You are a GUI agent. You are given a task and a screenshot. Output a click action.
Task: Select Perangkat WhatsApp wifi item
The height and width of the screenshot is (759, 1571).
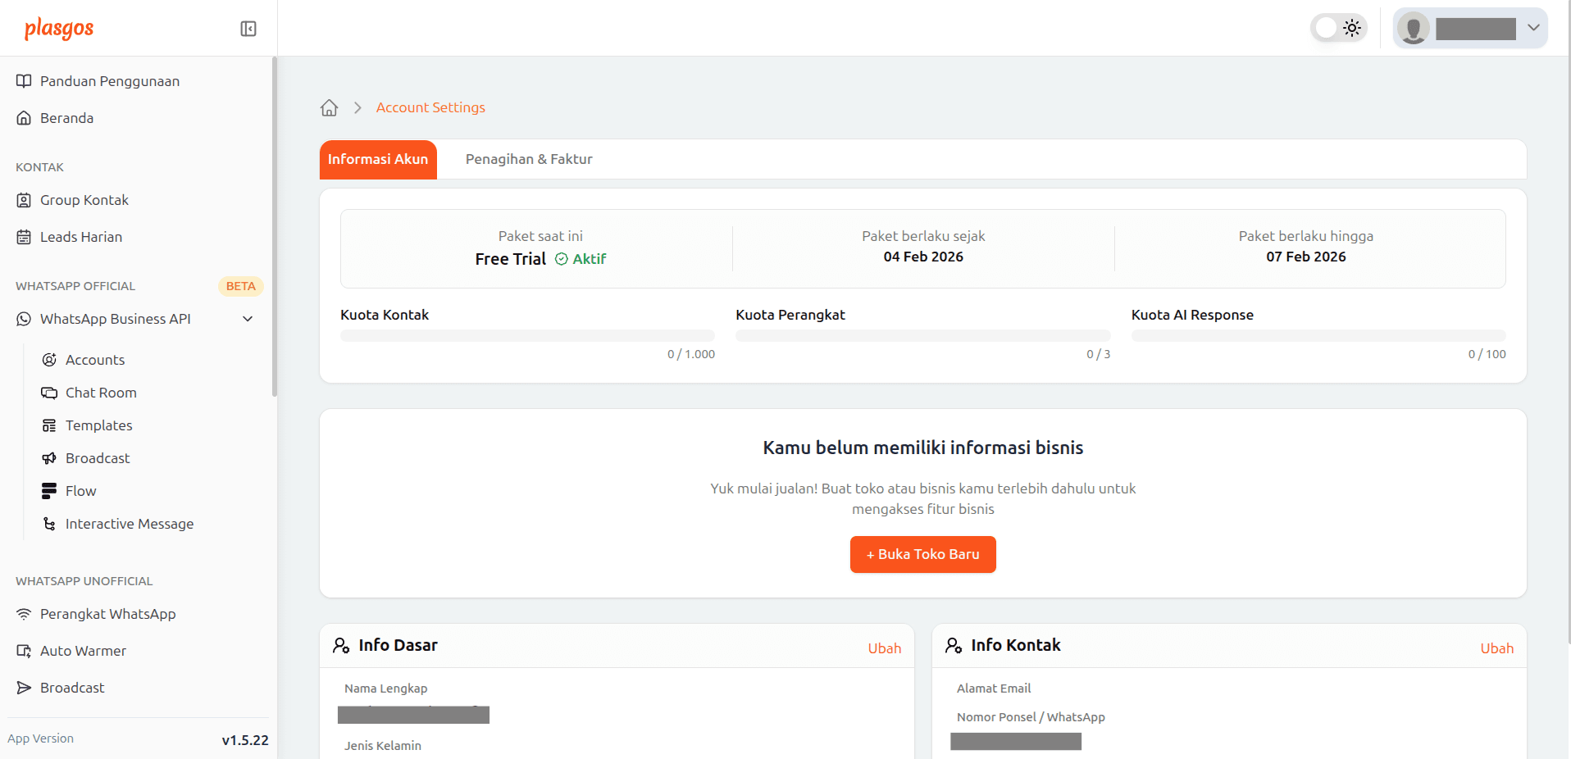107,614
